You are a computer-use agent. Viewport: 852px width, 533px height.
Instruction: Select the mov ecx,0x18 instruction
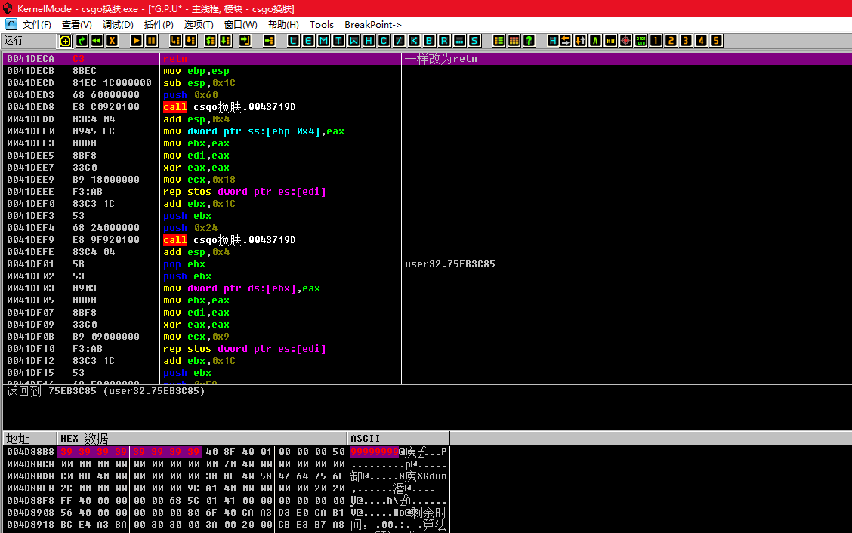[199, 180]
